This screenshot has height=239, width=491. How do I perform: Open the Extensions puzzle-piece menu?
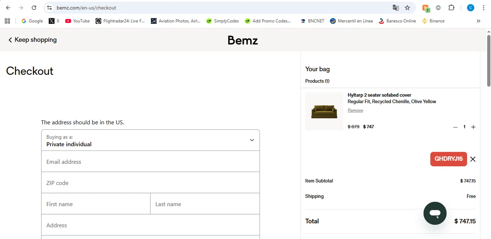coord(451,8)
